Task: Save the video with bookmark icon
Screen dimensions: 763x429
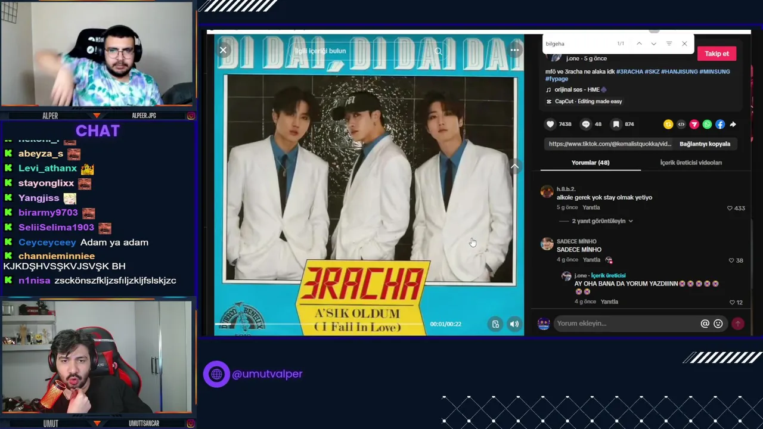Action: pos(616,124)
